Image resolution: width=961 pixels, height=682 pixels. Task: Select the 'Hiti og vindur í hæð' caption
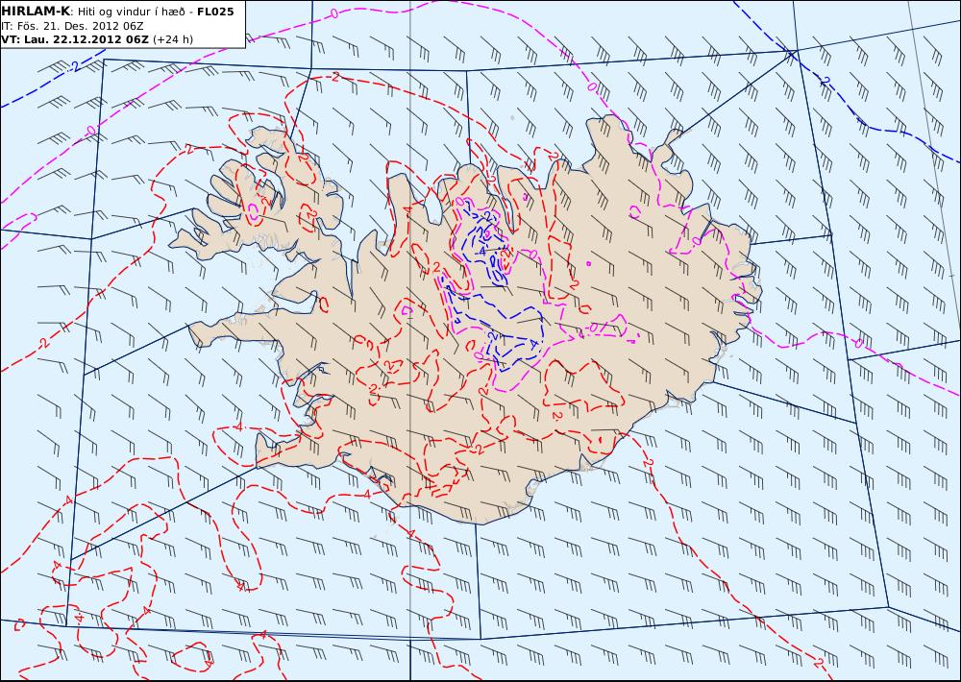click(131, 12)
